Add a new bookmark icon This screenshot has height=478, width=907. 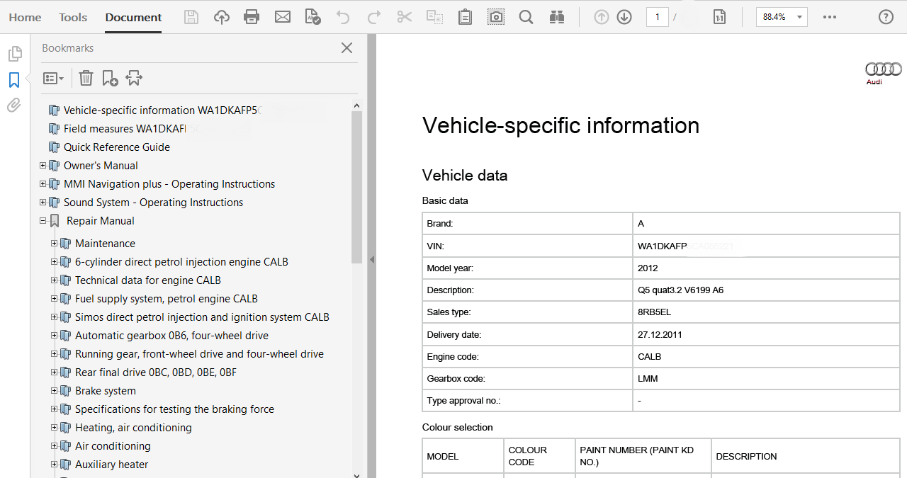110,78
